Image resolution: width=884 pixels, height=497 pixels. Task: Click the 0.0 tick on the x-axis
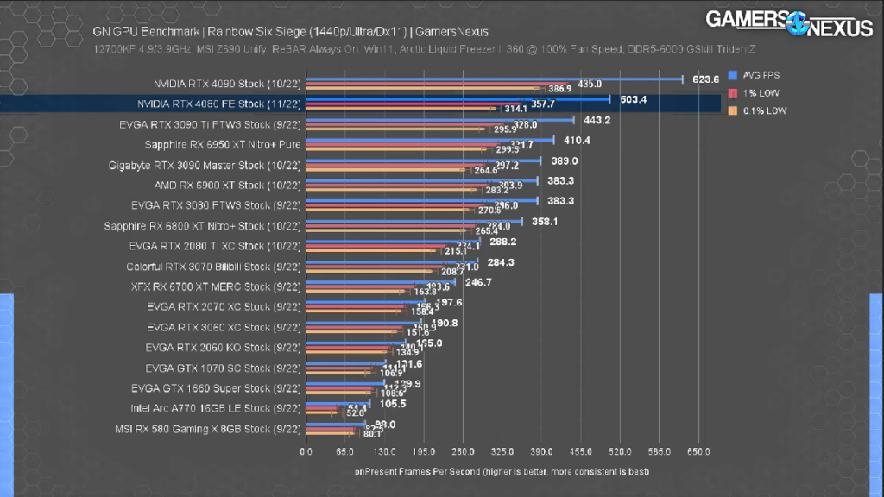click(306, 452)
